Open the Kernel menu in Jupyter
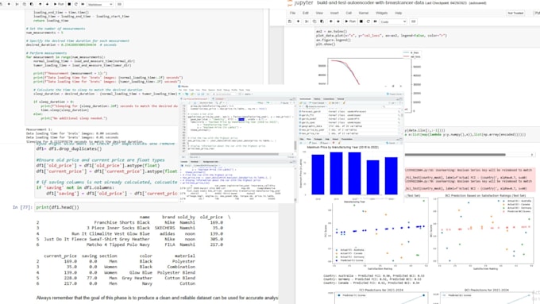 [364, 13]
